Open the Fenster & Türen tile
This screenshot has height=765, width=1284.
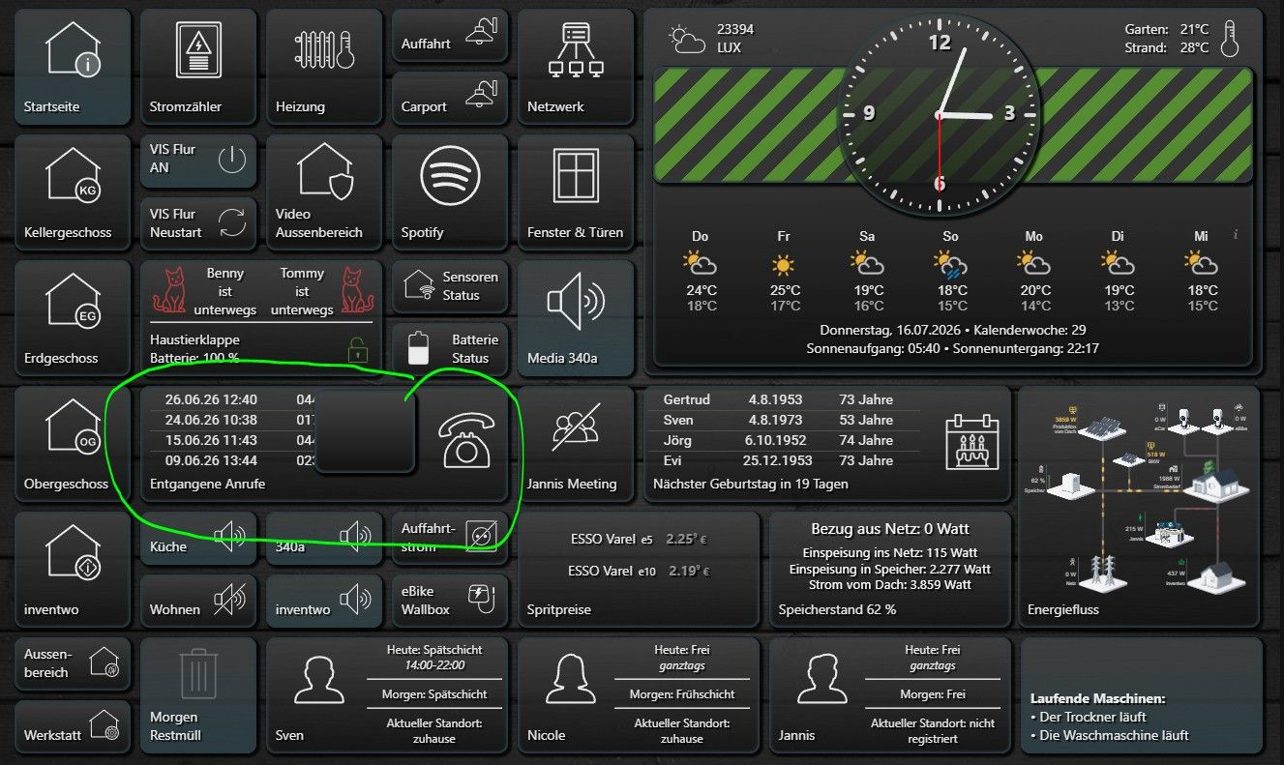(576, 192)
